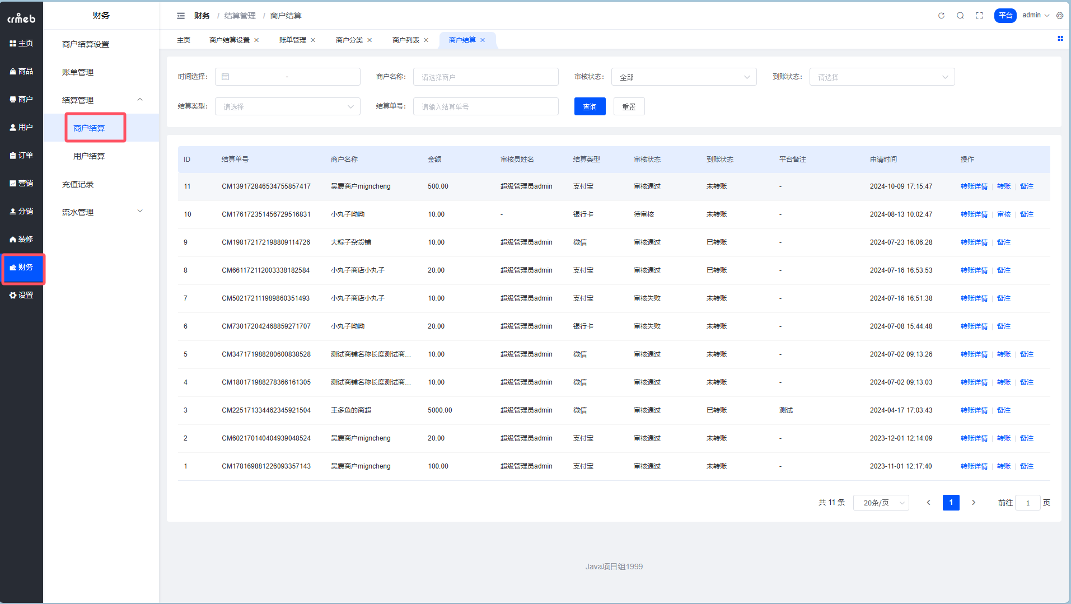Click the 结算单号 input field
Image resolution: width=1071 pixels, height=604 pixels.
click(485, 106)
